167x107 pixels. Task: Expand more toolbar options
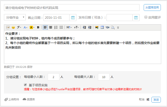[x=118, y=28]
